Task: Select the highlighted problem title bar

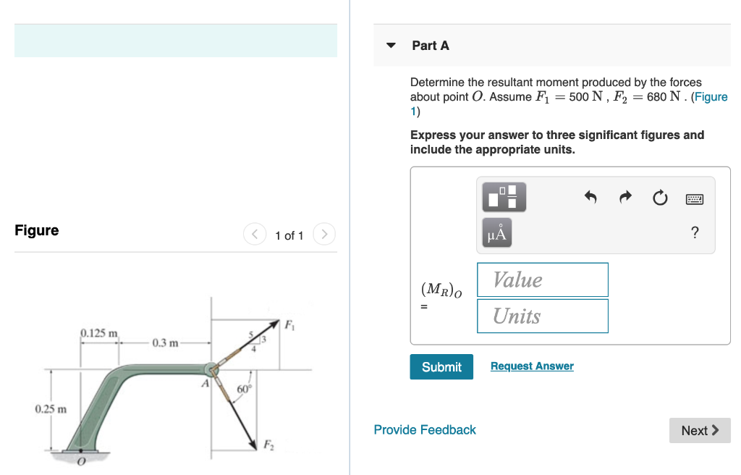Action: tap(176, 40)
